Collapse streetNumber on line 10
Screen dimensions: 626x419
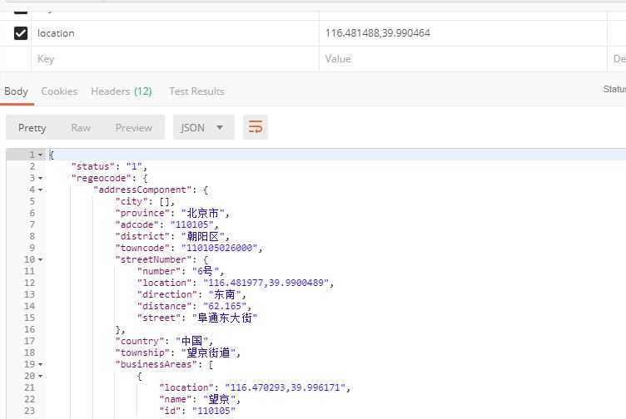[40, 260]
